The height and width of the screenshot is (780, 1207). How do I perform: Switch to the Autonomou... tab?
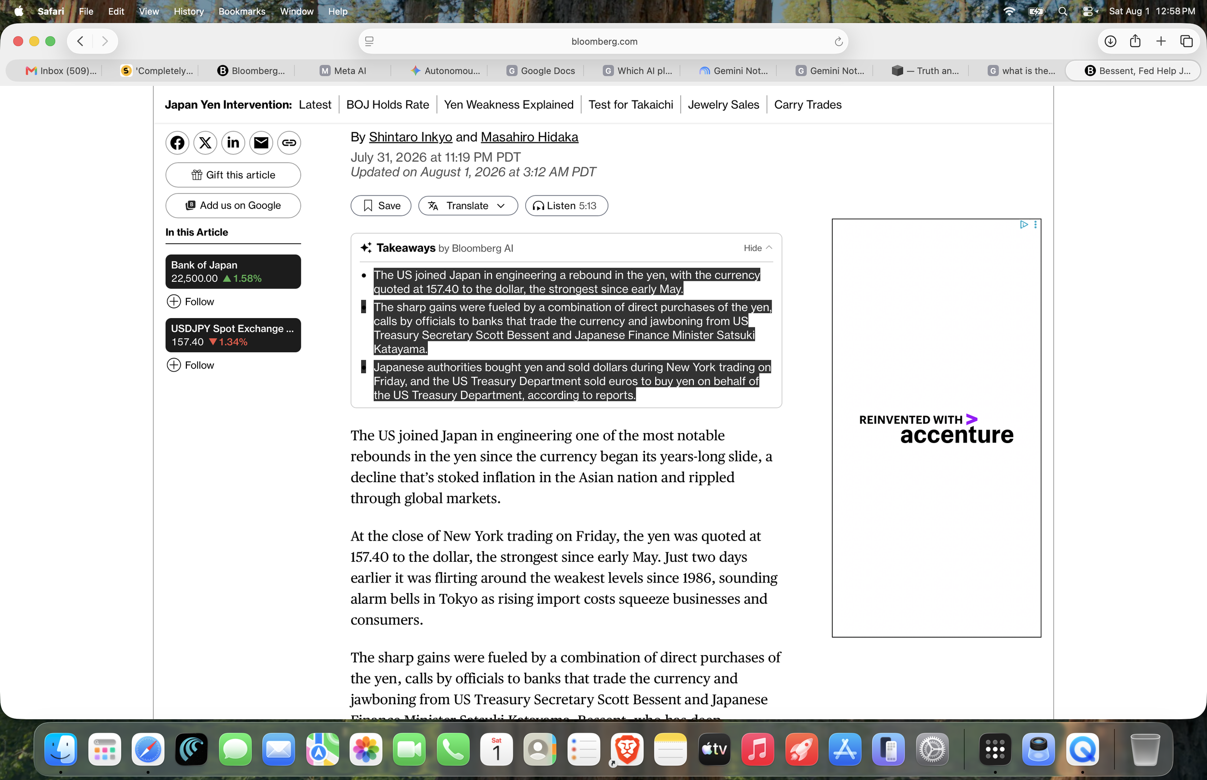pyautogui.click(x=445, y=71)
